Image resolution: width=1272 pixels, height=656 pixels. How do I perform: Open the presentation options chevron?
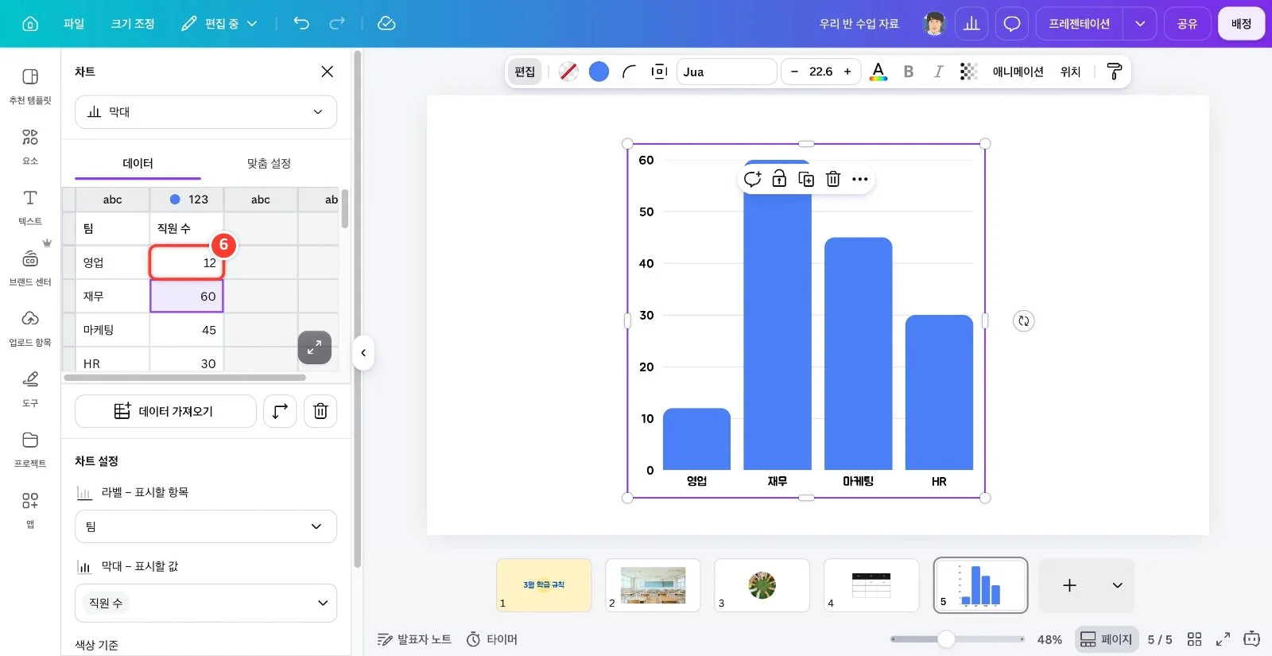coord(1140,24)
